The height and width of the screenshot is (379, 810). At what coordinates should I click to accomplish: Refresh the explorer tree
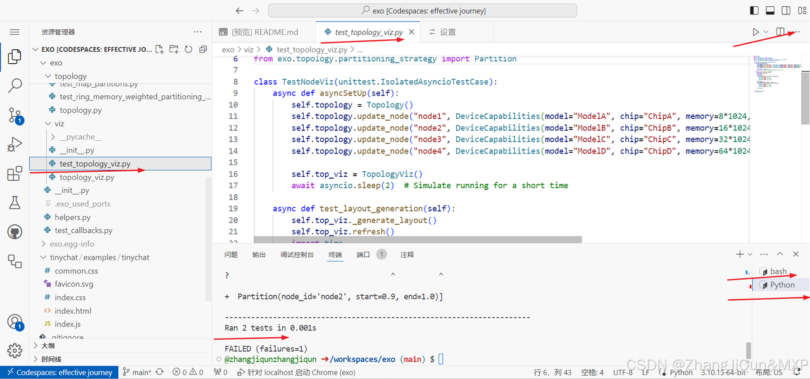(x=189, y=49)
